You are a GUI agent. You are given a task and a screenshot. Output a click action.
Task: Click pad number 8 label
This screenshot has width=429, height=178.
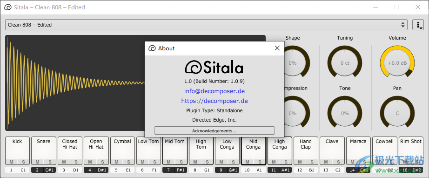pos(195,170)
